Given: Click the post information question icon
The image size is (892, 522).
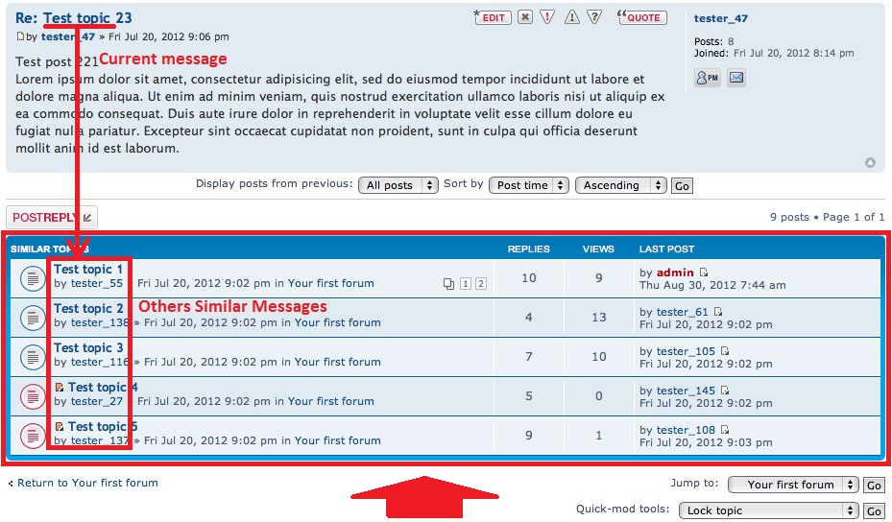Looking at the screenshot, I should point(594,17).
